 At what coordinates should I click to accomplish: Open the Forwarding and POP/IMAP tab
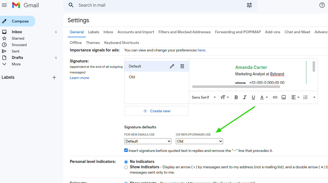238,32
